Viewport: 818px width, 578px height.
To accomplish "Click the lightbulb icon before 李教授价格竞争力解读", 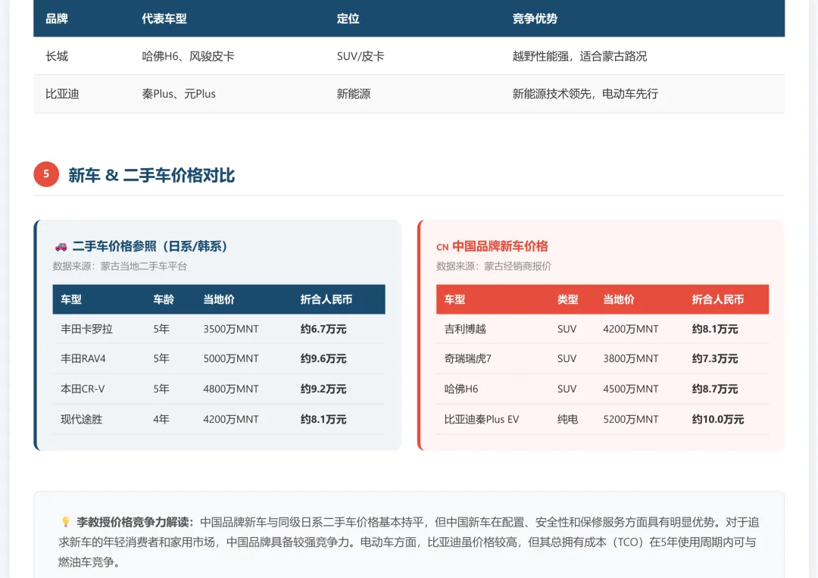I will pyautogui.click(x=66, y=522).
